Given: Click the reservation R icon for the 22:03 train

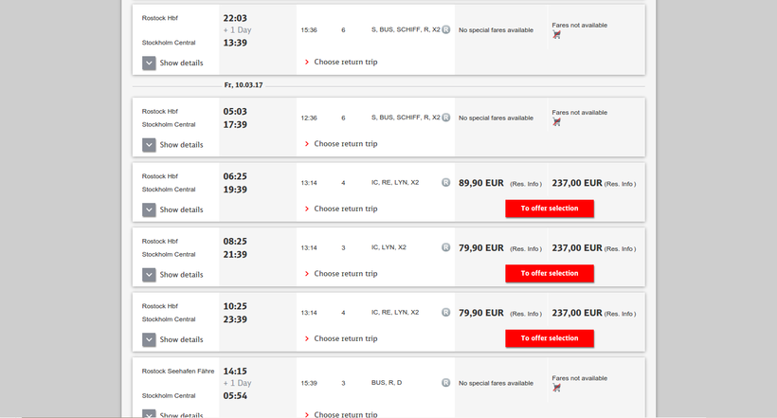Looking at the screenshot, I should 445,30.
